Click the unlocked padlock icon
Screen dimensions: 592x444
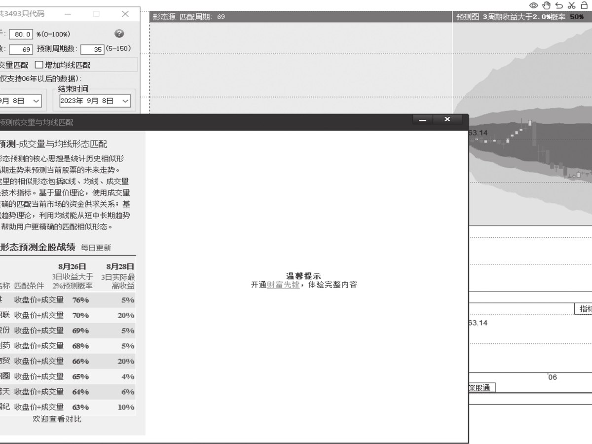585,5
